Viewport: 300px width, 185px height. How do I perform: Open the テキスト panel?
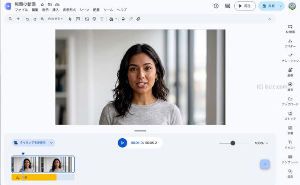coord(290,145)
